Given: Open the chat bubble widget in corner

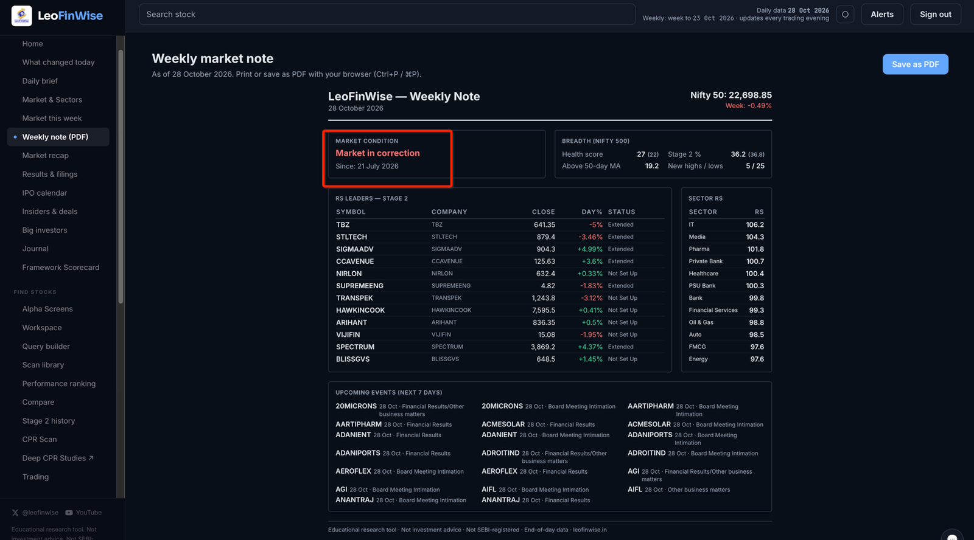Looking at the screenshot, I should 952,535.
